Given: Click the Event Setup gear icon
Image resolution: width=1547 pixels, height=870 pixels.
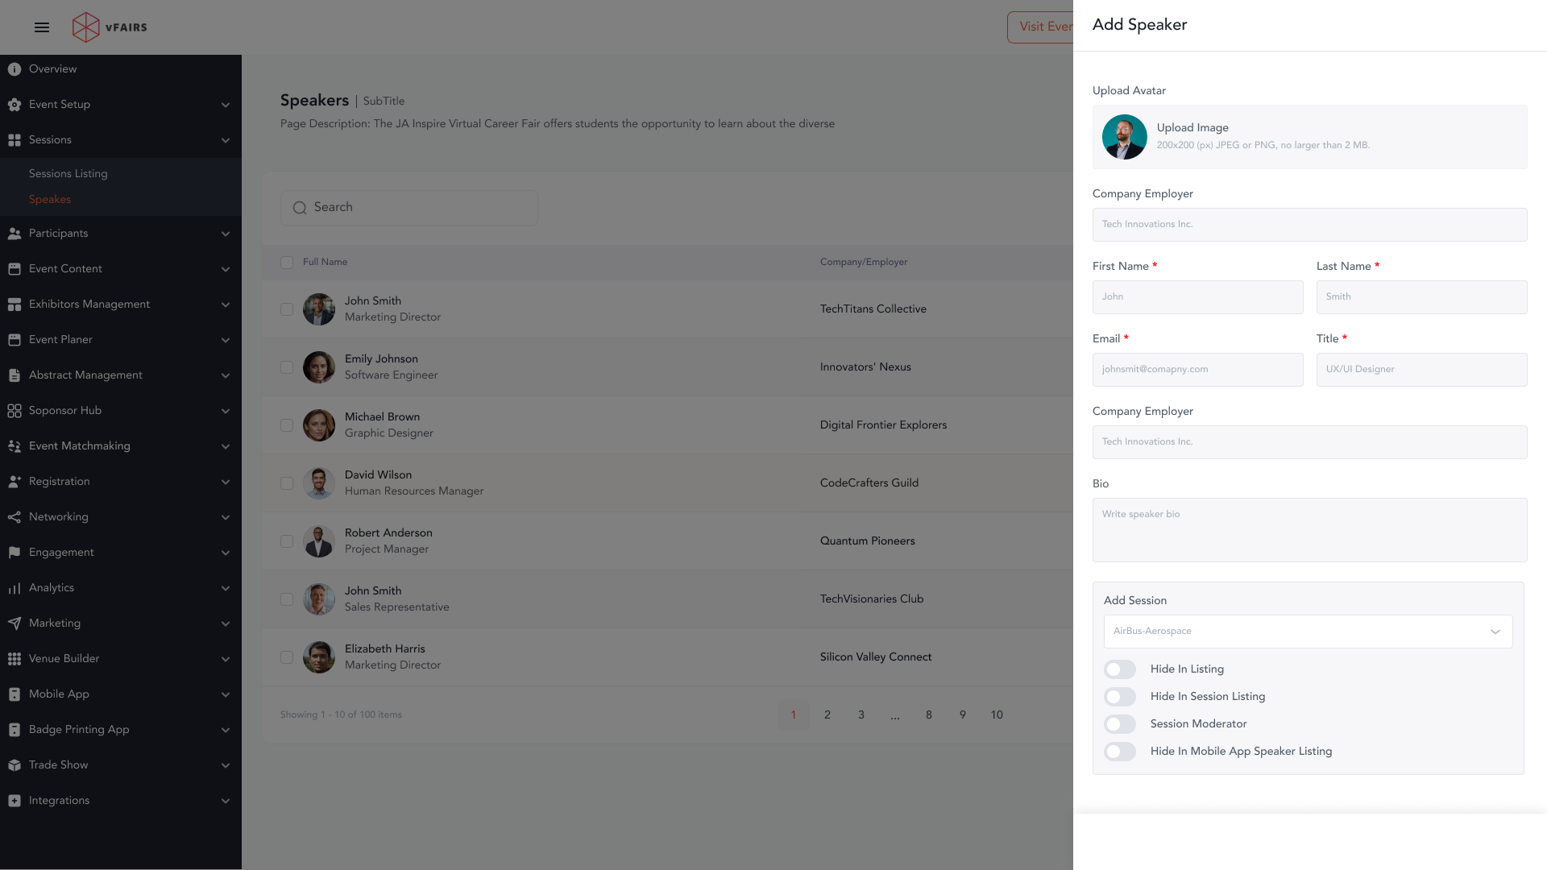Looking at the screenshot, I should [15, 105].
